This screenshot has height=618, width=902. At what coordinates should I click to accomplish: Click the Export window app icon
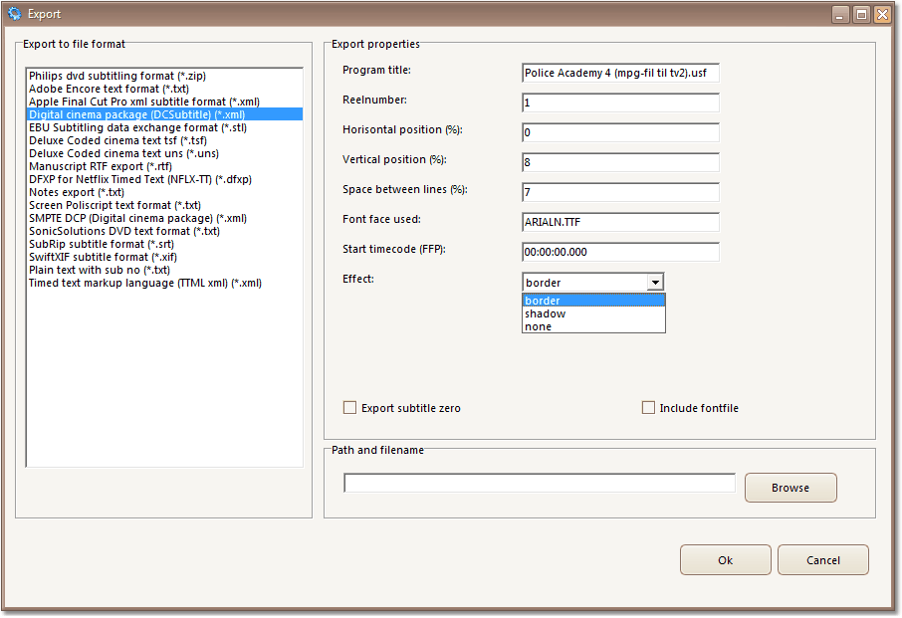point(14,13)
